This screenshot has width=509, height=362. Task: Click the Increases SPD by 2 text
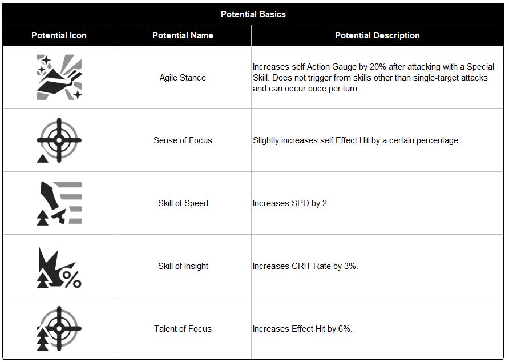[291, 203]
